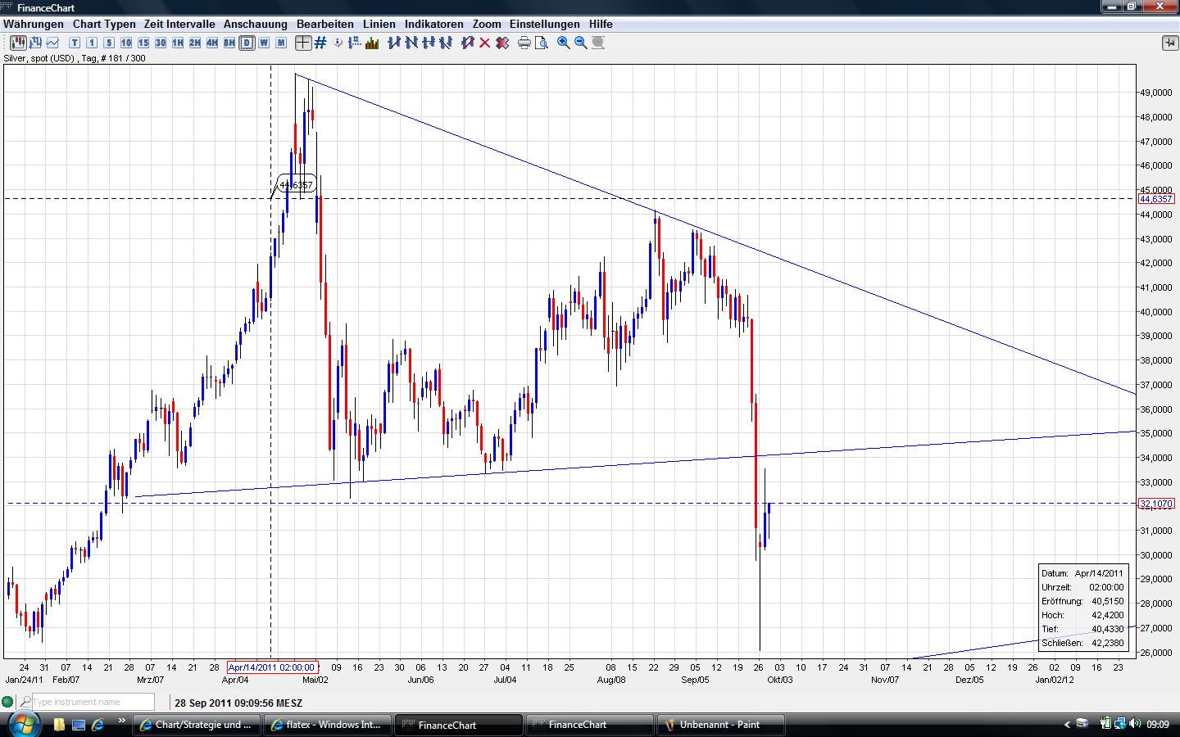Viewport: 1180px width, 737px height.
Task: Open the Zeit Intervalle menu
Action: click(179, 24)
